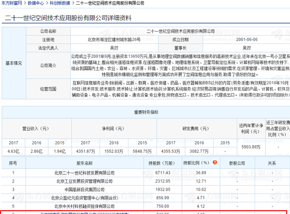Click shareholding amount 856.99

(x=163, y=198)
